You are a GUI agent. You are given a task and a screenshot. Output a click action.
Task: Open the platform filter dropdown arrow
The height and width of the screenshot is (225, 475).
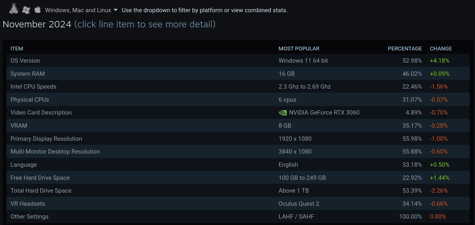tap(115, 10)
